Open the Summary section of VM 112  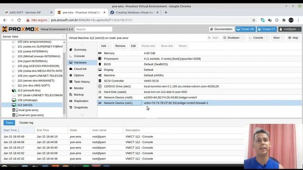(80, 50)
